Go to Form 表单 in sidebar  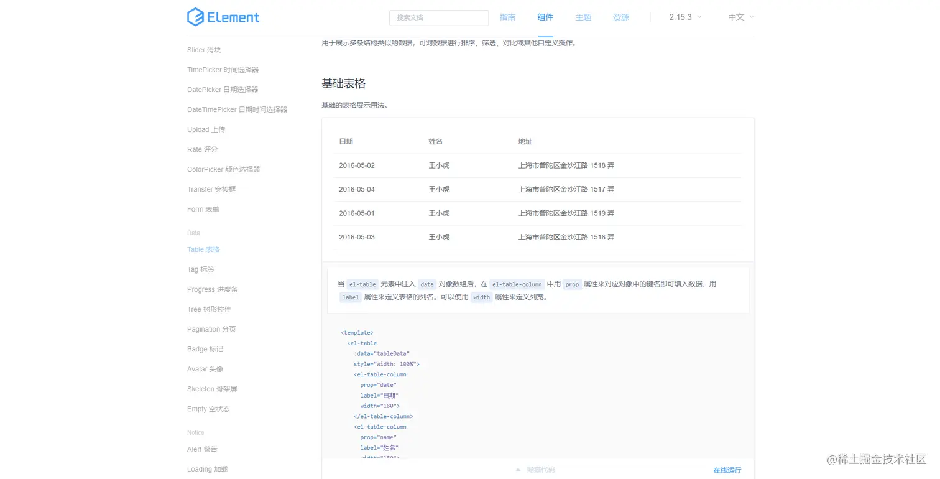click(203, 209)
